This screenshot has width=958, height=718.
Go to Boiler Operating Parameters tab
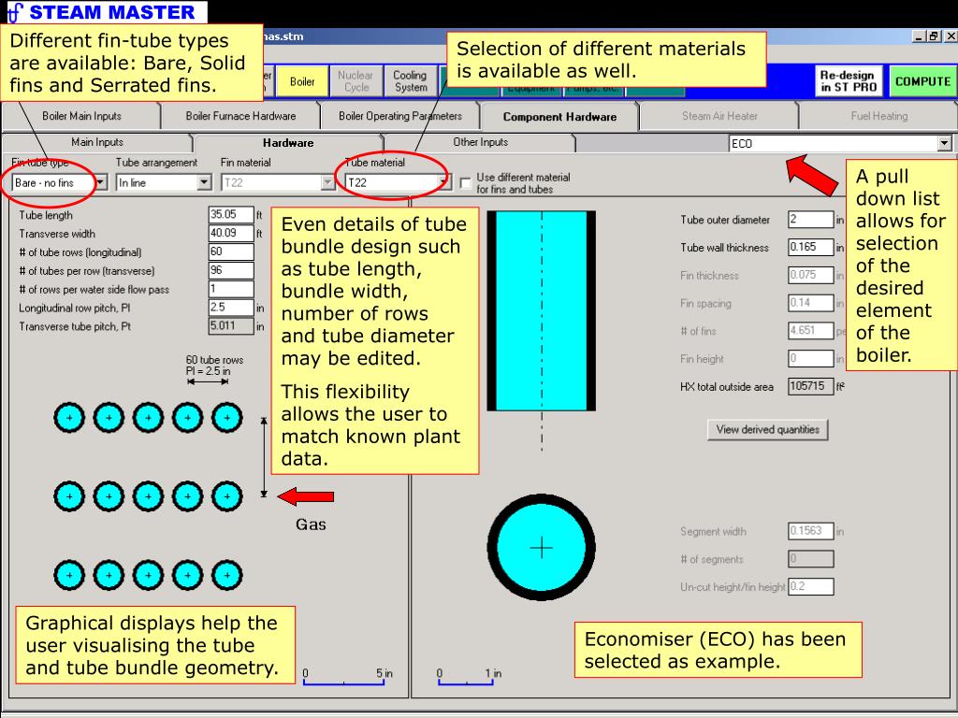400,116
